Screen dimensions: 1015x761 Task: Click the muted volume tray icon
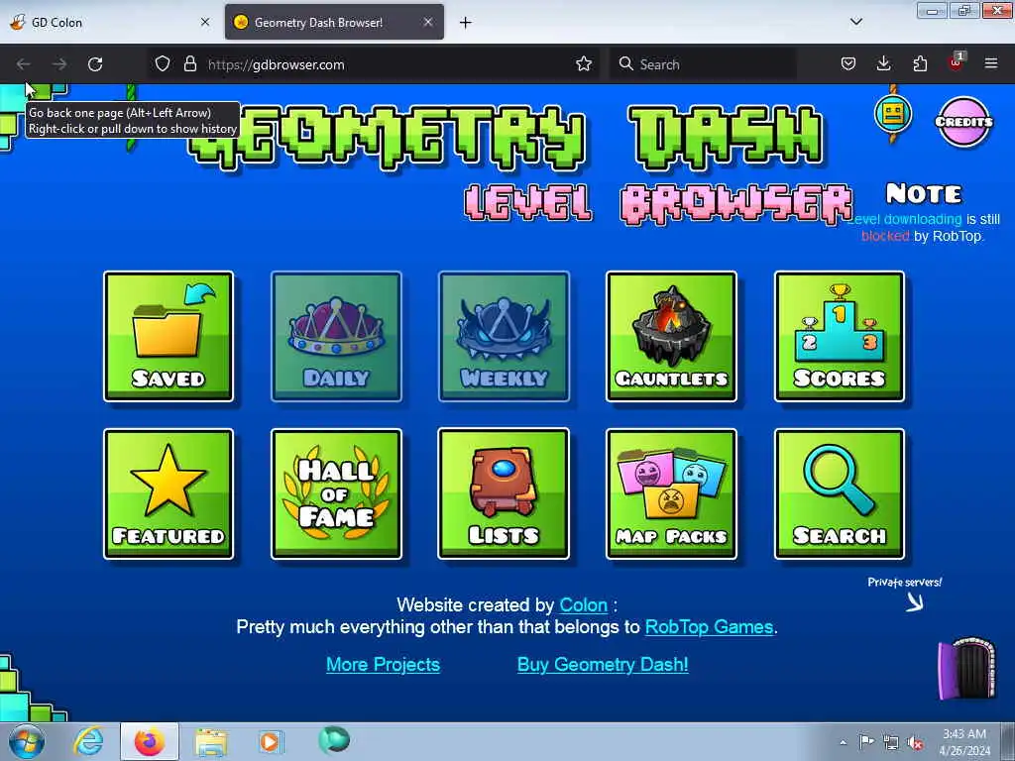pyautogui.click(x=915, y=743)
